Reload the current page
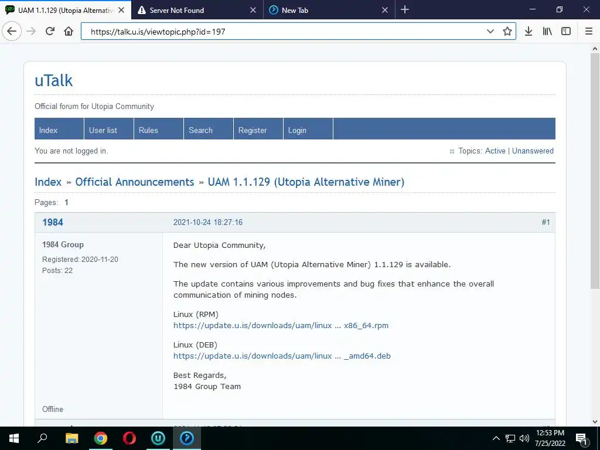Screen dimensions: 600x450 pyautogui.click(x=50, y=32)
